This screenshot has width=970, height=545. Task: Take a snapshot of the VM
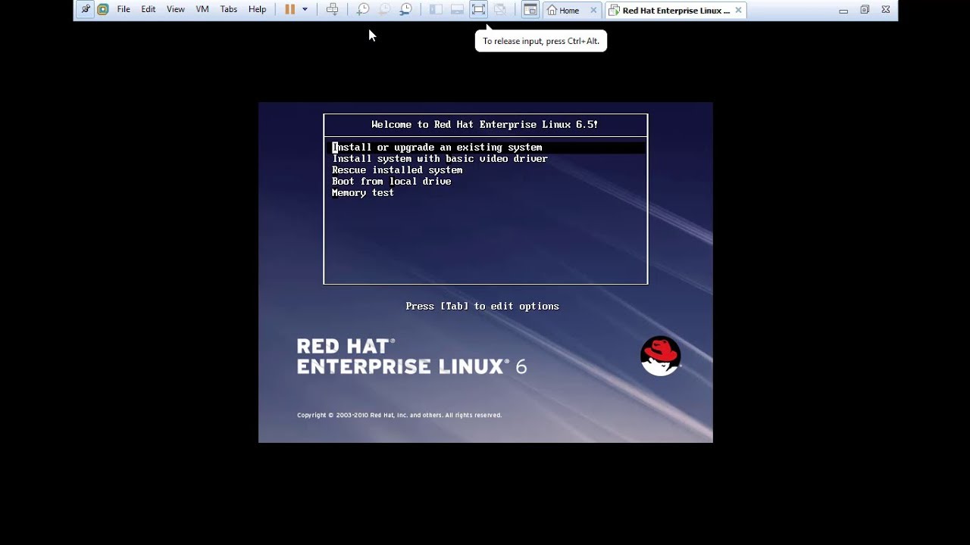tap(363, 10)
